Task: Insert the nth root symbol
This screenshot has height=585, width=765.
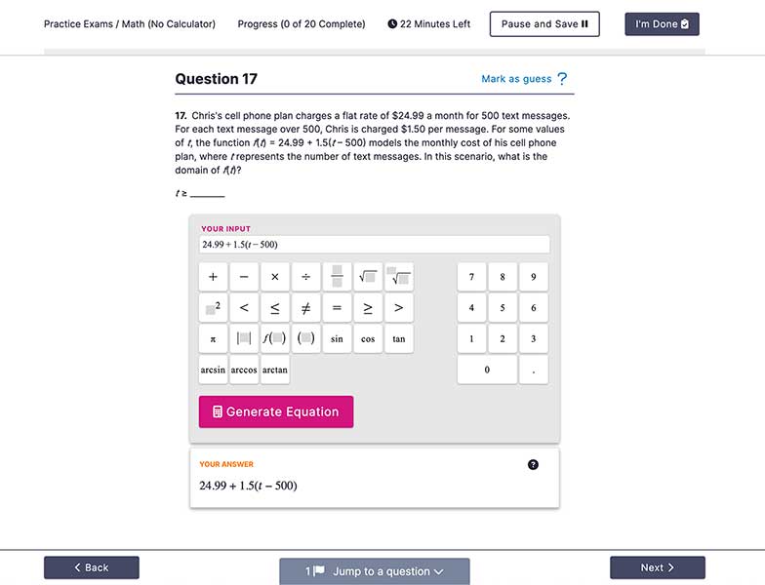Action: (398, 277)
